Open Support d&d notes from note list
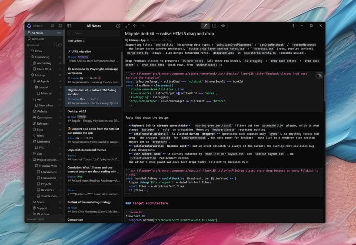The image size is (356, 245). pyautogui.click(x=93, y=135)
